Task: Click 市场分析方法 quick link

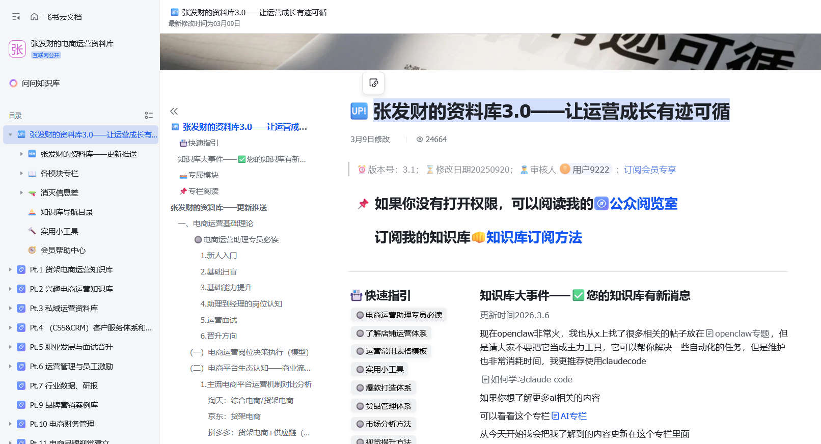Action: tap(384, 424)
